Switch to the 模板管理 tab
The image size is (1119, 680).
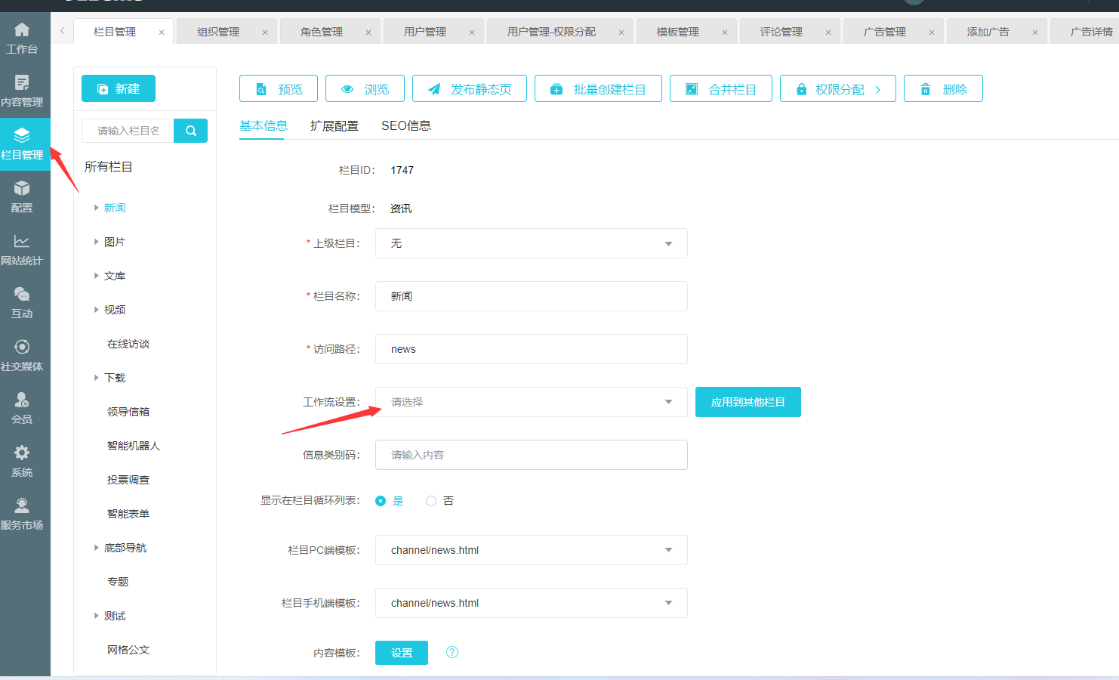pyautogui.click(x=678, y=32)
